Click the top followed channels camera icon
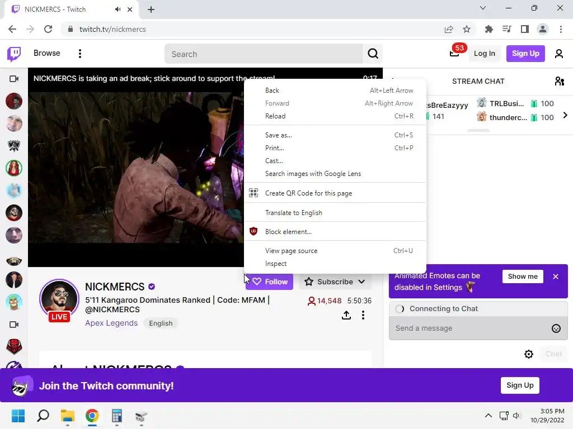This screenshot has width=573, height=429. 14,79
